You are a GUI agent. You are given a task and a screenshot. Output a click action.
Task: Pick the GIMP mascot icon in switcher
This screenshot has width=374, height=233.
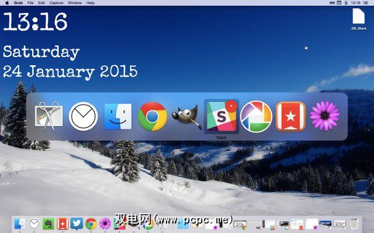click(x=187, y=117)
